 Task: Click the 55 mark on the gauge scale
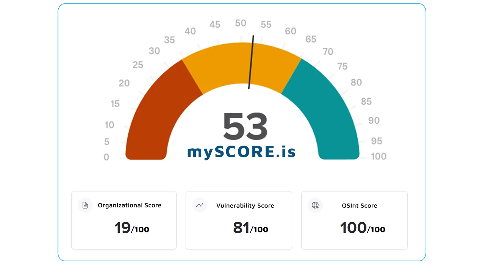tap(266, 25)
